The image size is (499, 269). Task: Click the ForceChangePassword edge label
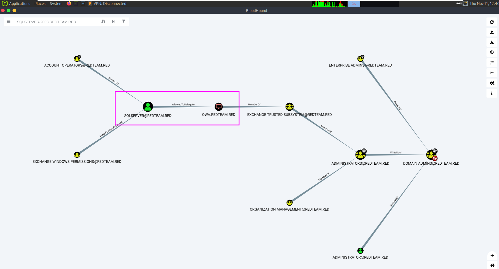pyautogui.click(x=111, y=129)
